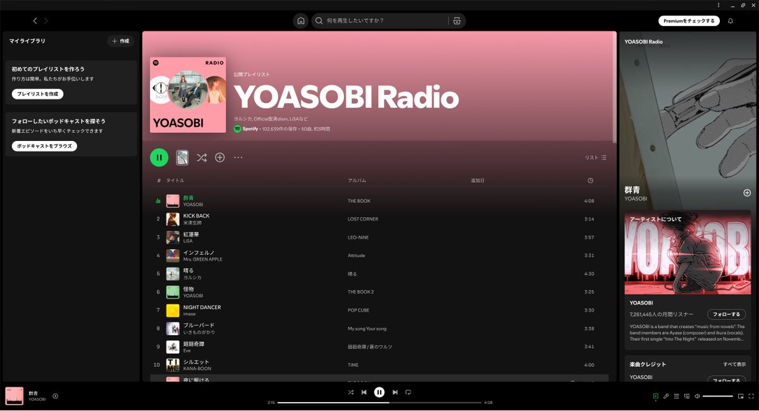Click the Spotify owner link under the title
The height and width of the screenshot is (411, 759).
click(250, 129)
